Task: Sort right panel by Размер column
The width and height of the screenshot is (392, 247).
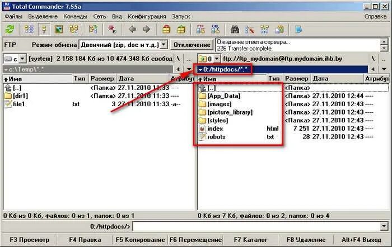Action: 296,79
